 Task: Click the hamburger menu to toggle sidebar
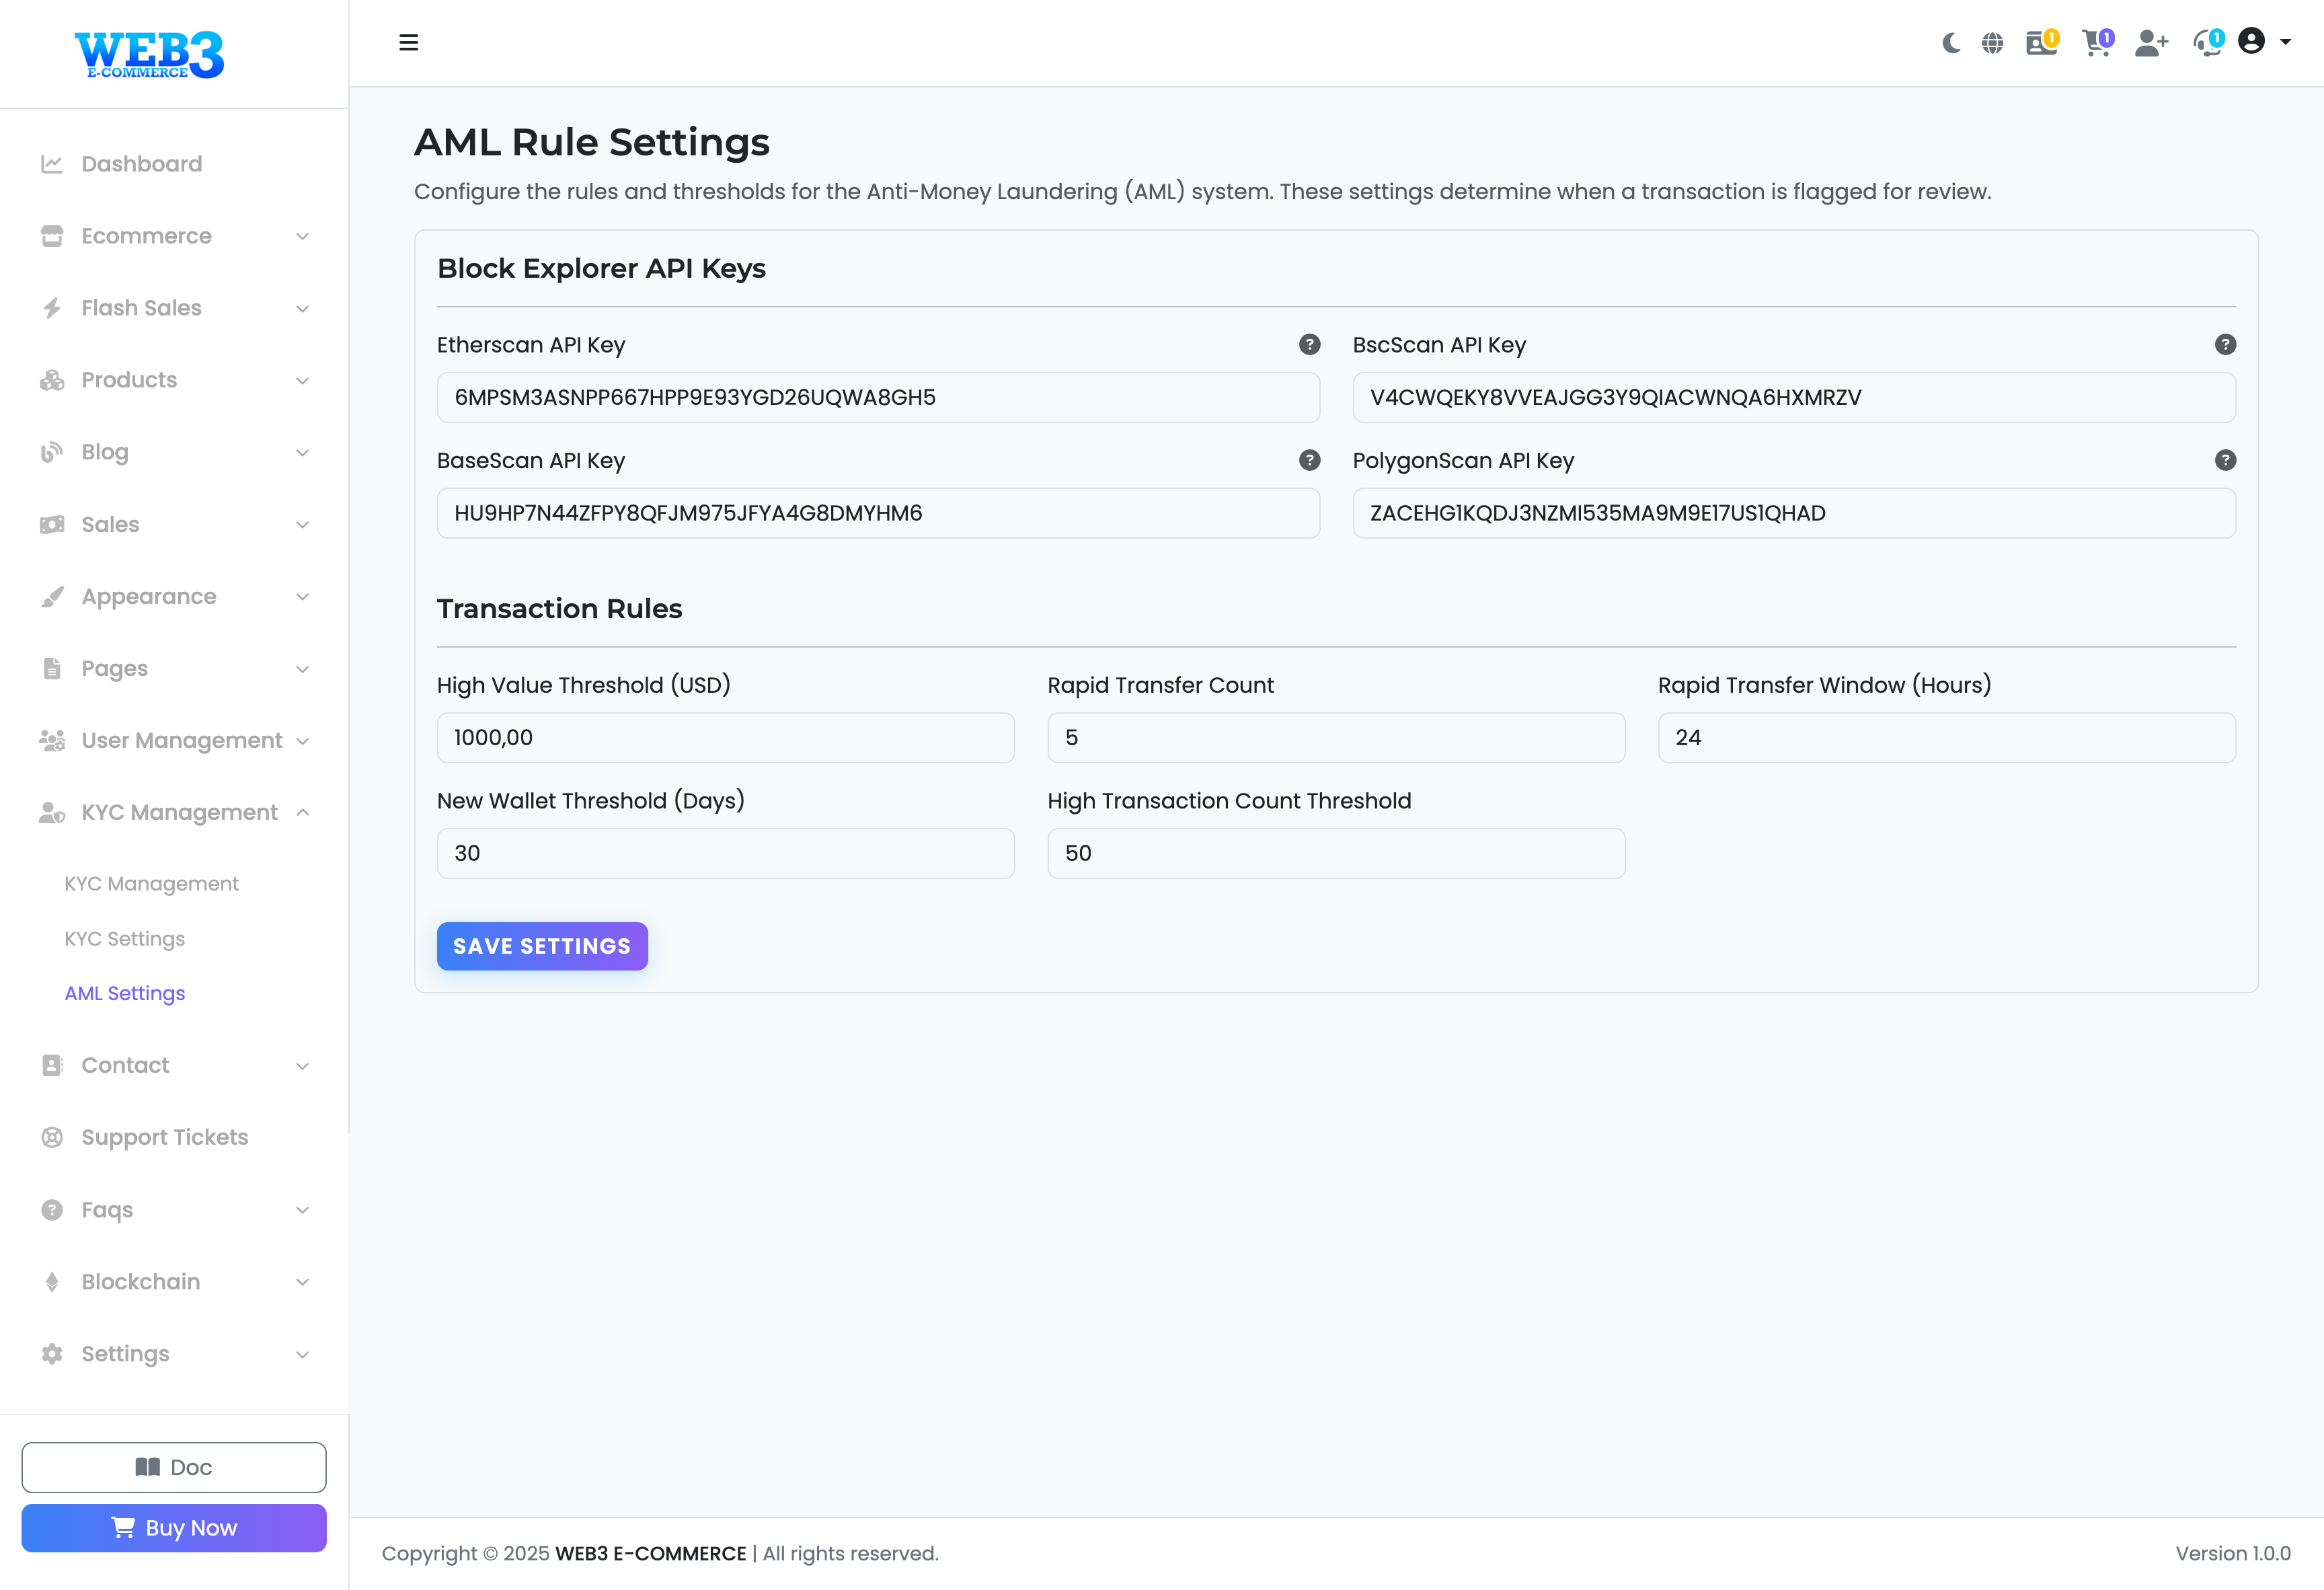click(x=408, y=43)
